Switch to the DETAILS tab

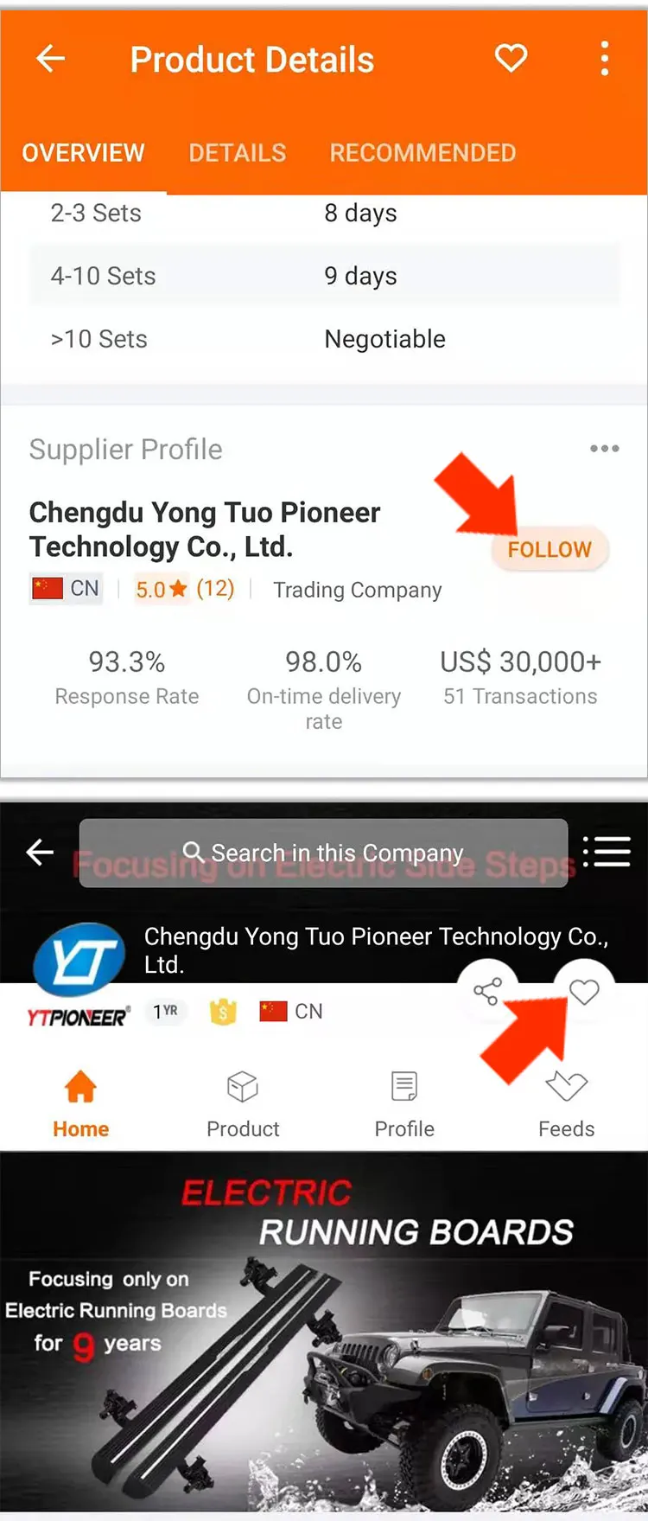tap(238, 153)
